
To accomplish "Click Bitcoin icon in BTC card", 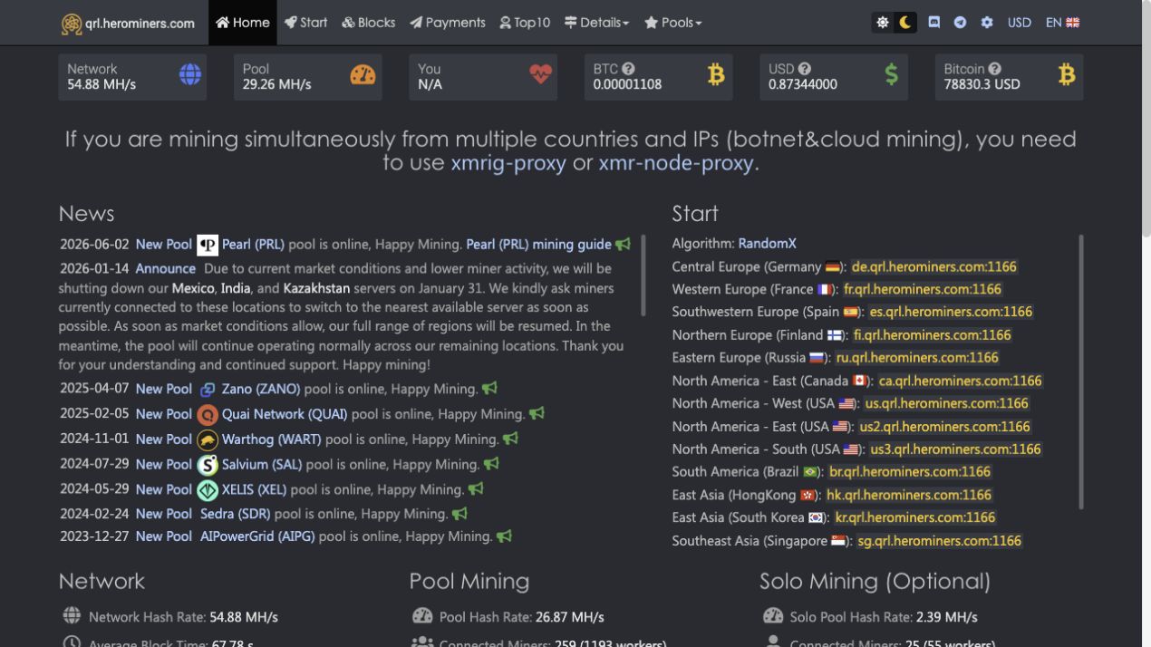I will click(716, 75).
